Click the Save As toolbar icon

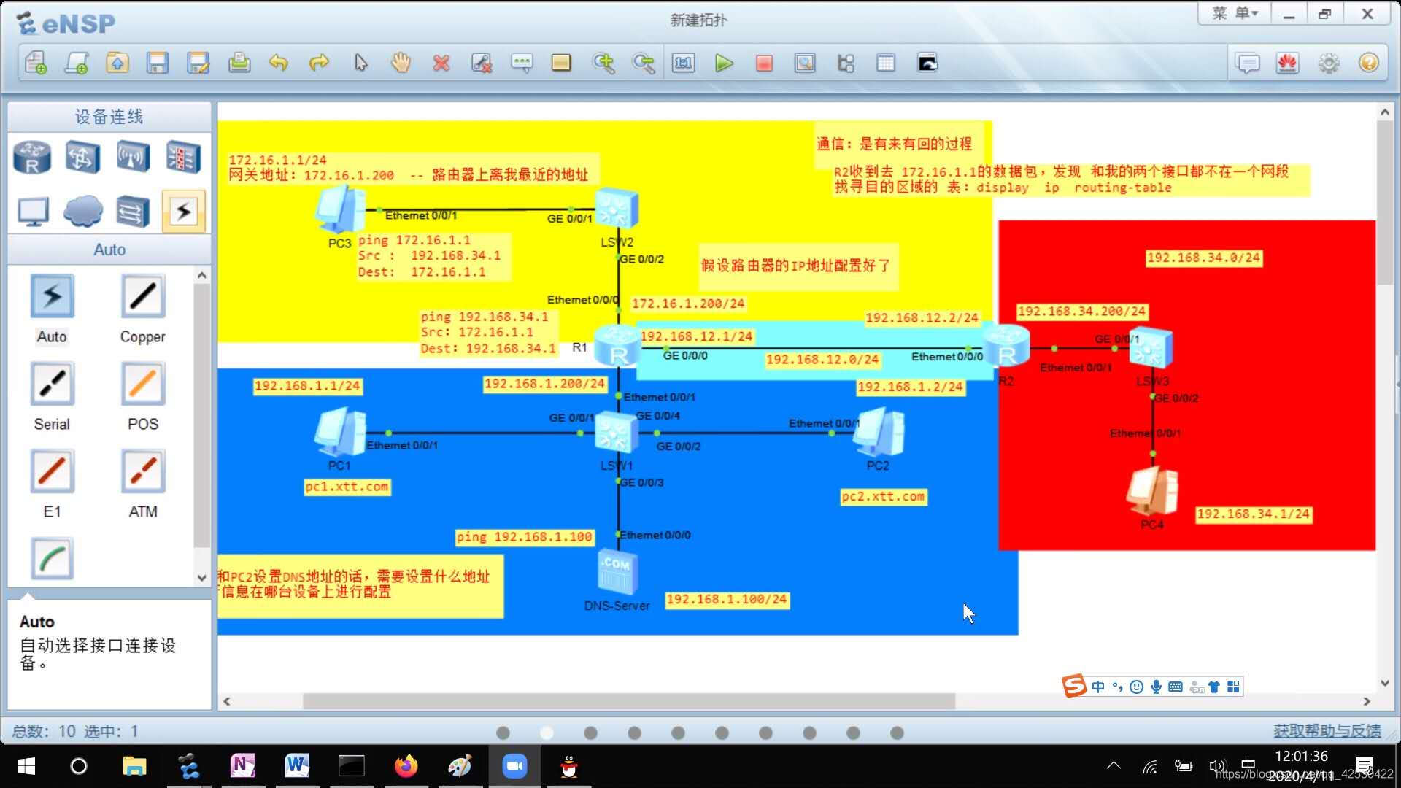[x=198, y=63]
